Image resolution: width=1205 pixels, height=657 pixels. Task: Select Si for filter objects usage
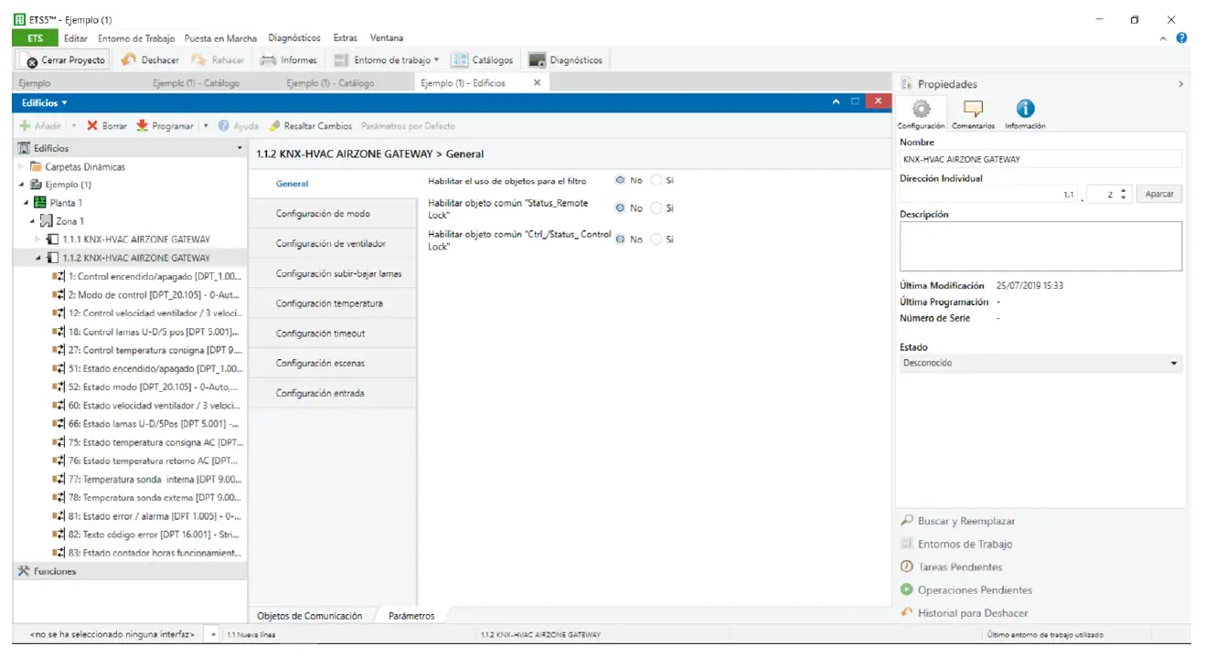click(x=656, y=181)
